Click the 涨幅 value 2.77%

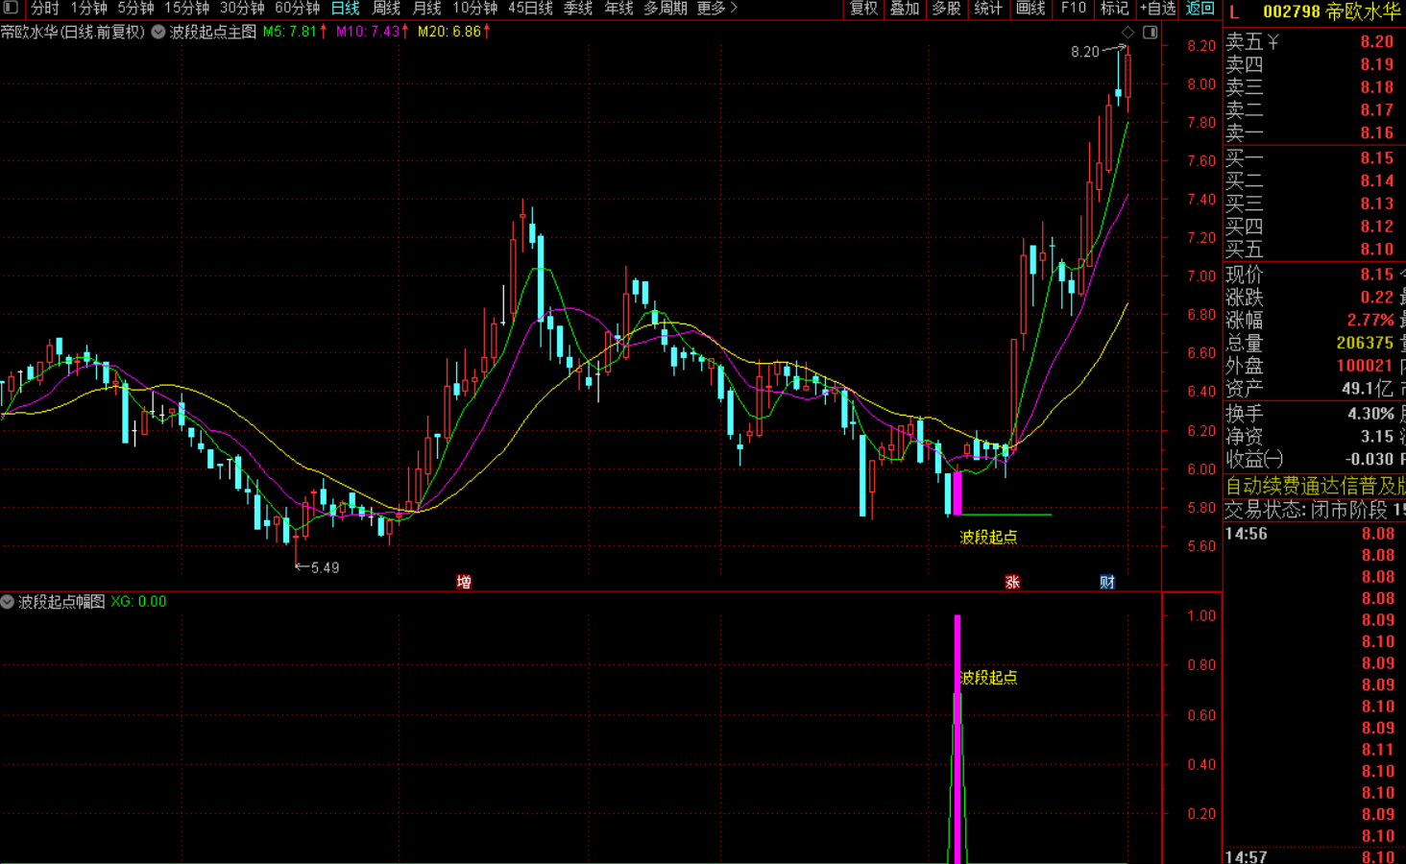tap(1370, 320)
